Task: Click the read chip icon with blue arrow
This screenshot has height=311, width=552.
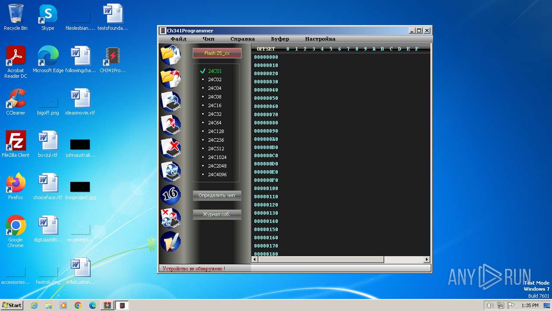Action: [170, 102]
